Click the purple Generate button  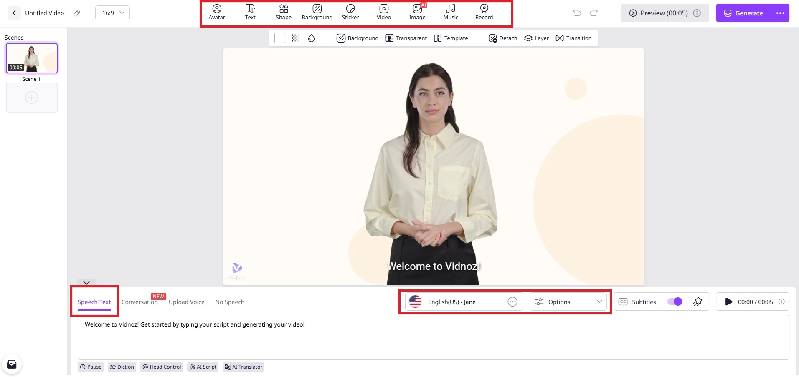[x=743, y=13]
